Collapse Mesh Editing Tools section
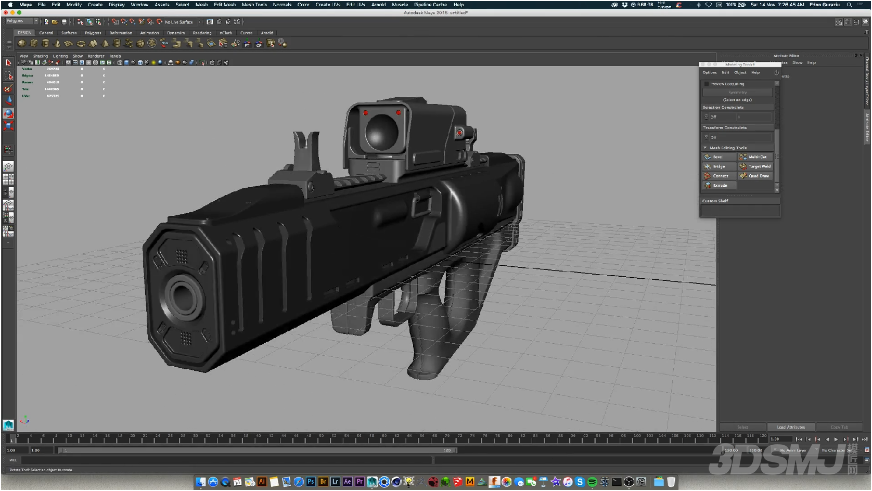 tap(706, 148)
